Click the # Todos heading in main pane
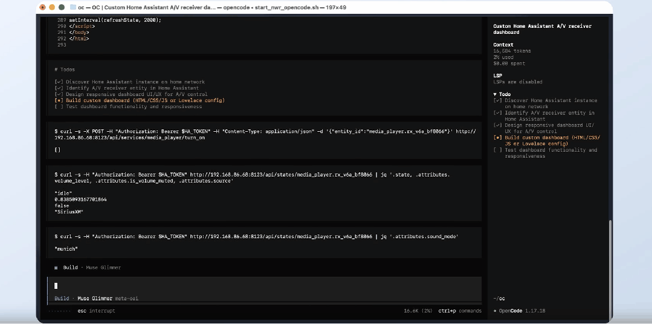Image resolution: width=652 pixels, height=324 pixels. pyautogui.click(x=65, y=70)
